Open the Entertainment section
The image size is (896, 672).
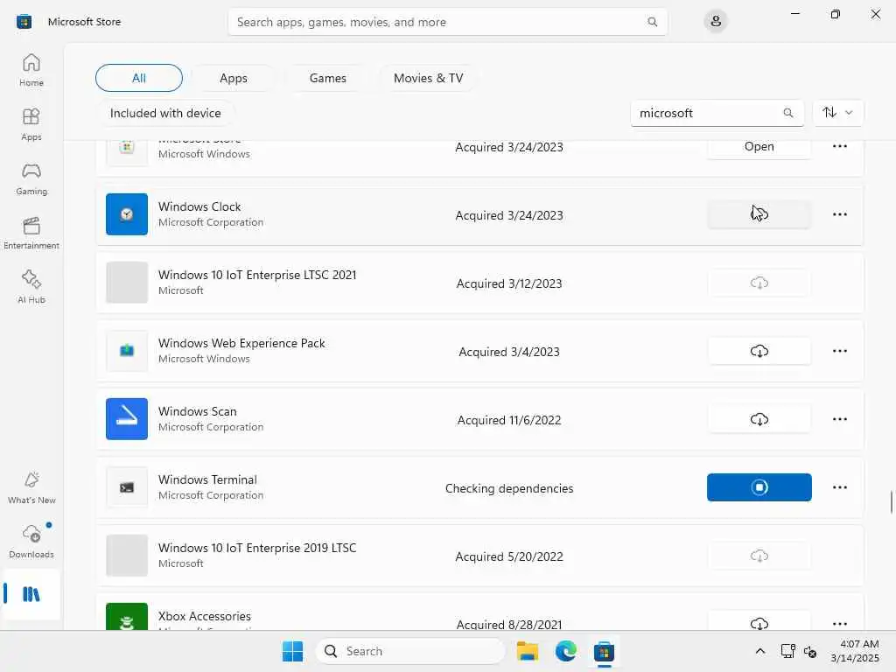[x=31, y=233]
